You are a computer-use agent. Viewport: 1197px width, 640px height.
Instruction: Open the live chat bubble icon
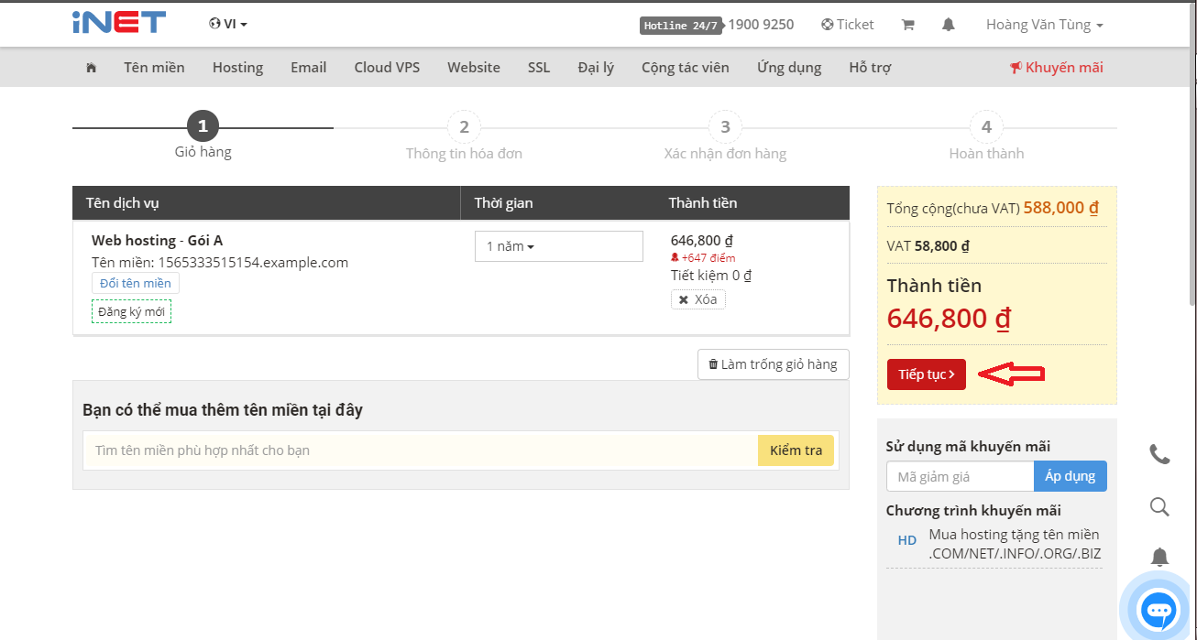[x=1159, y=609]
